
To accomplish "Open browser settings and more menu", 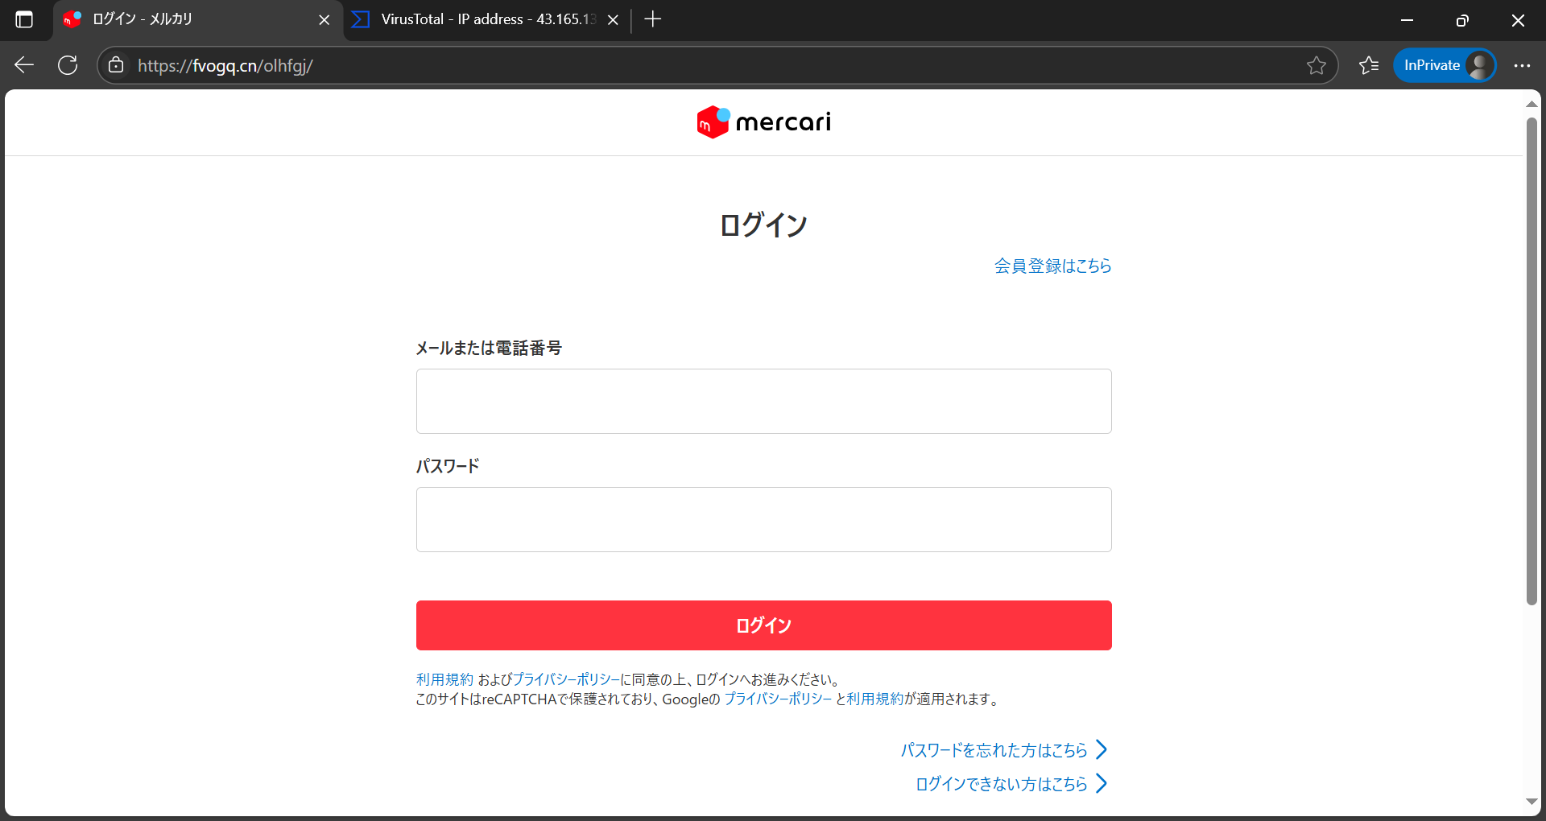I will 1521,65.
